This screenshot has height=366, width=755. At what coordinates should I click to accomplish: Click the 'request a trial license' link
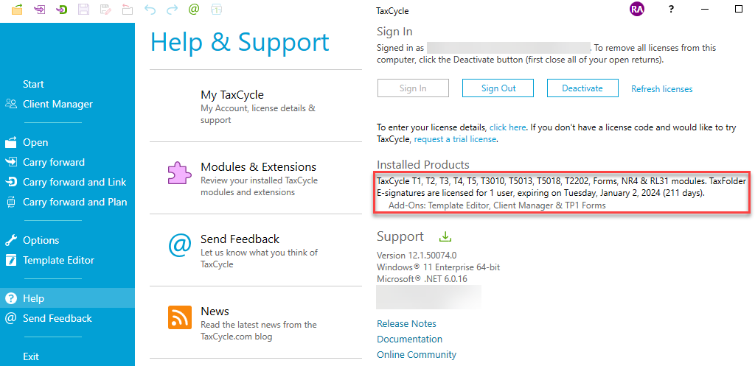pos(455,139)
